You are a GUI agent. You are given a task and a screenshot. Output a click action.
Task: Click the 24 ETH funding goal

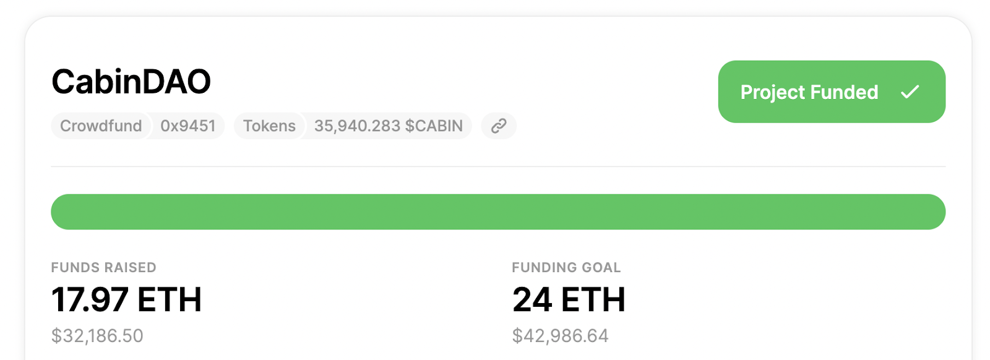coord(569,300)
